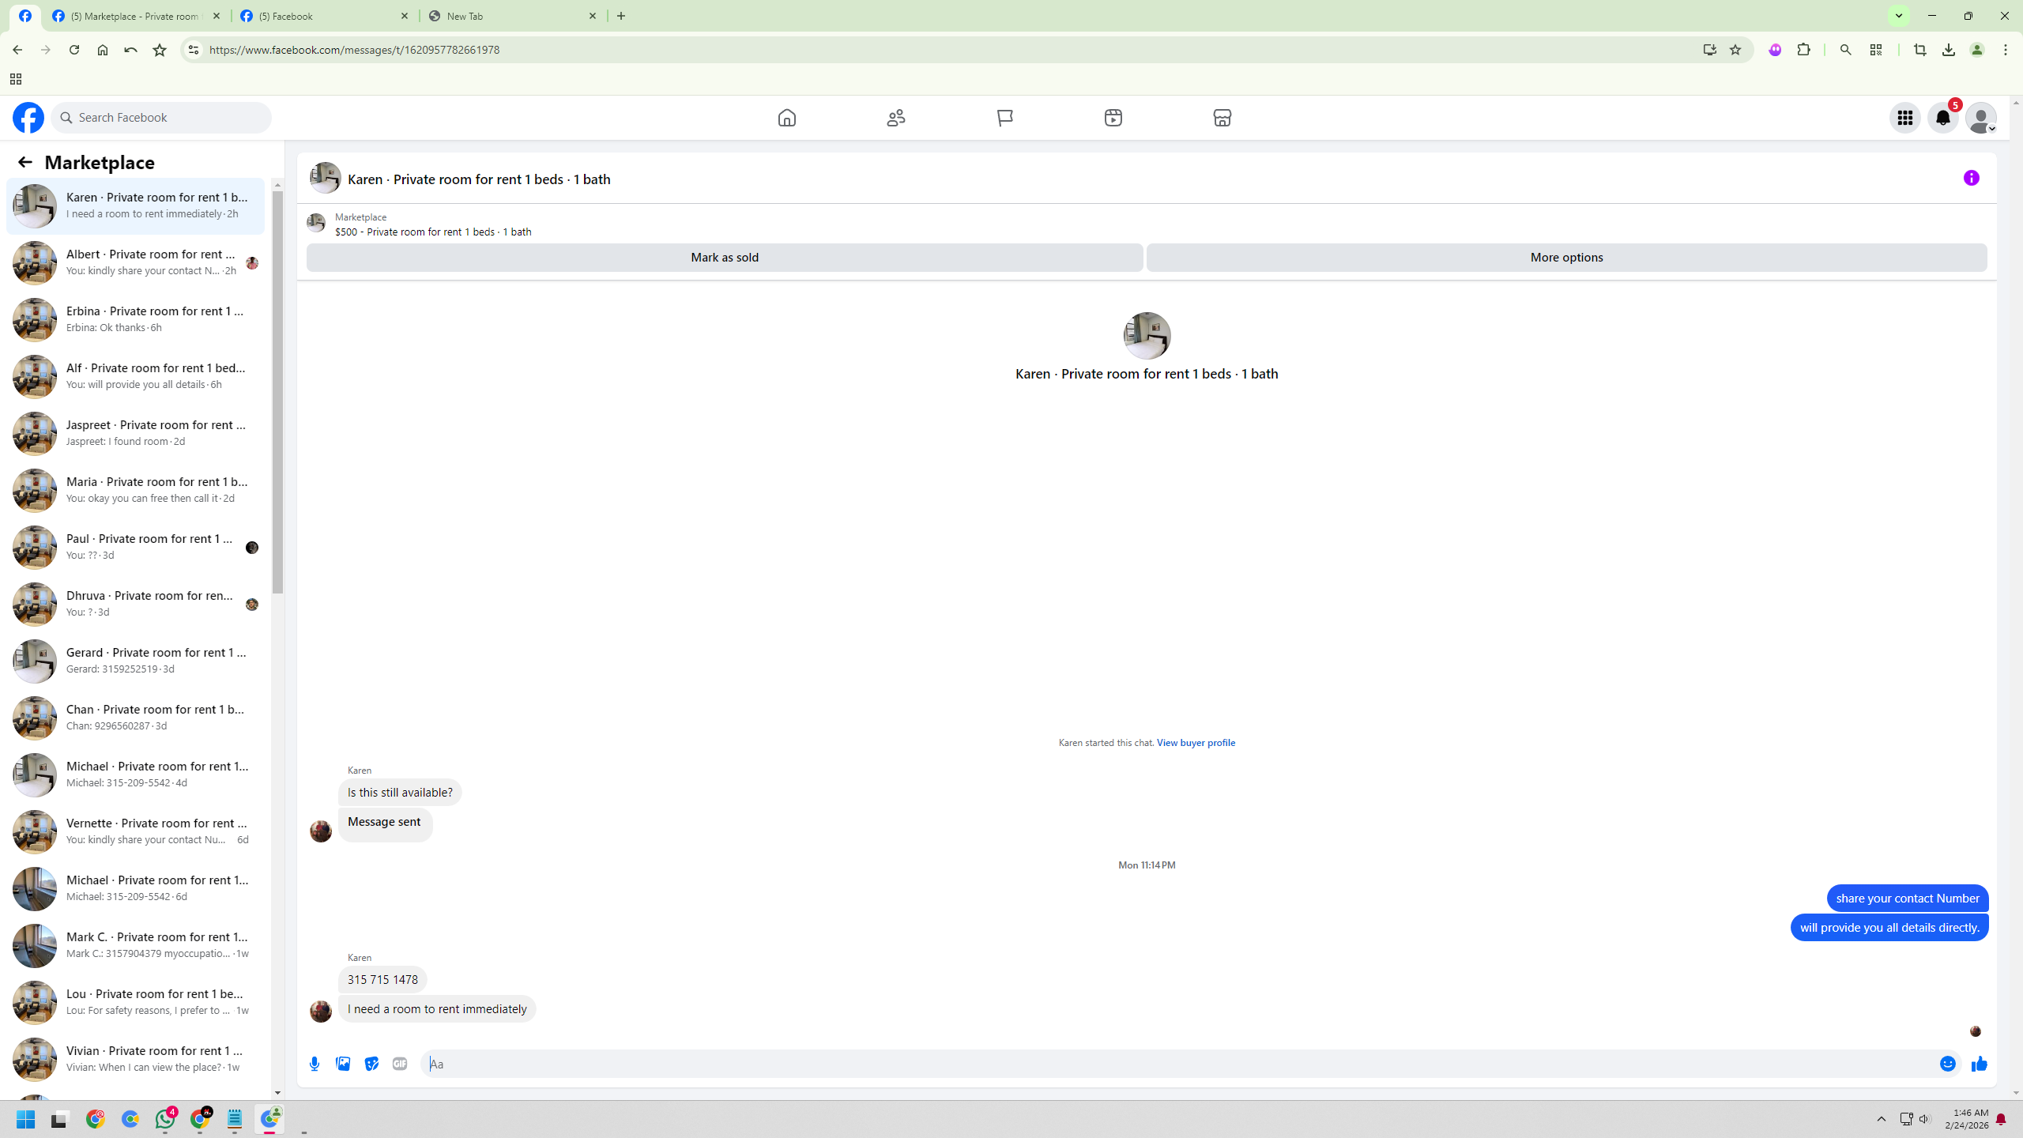Open the sticker picker icon
The width and height of the screenshot is (2023, 1138).
coord(371,1064)
